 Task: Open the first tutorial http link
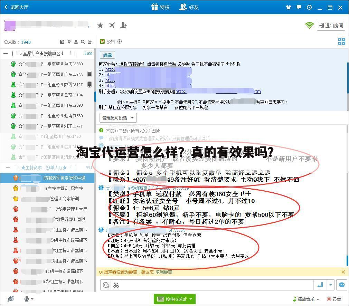110,69
